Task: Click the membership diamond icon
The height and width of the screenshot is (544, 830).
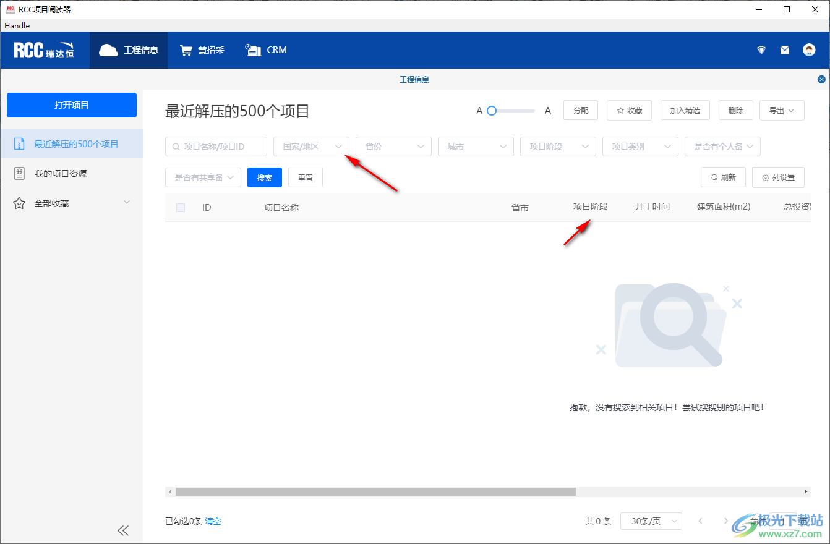Action: [x=761, y=50]
